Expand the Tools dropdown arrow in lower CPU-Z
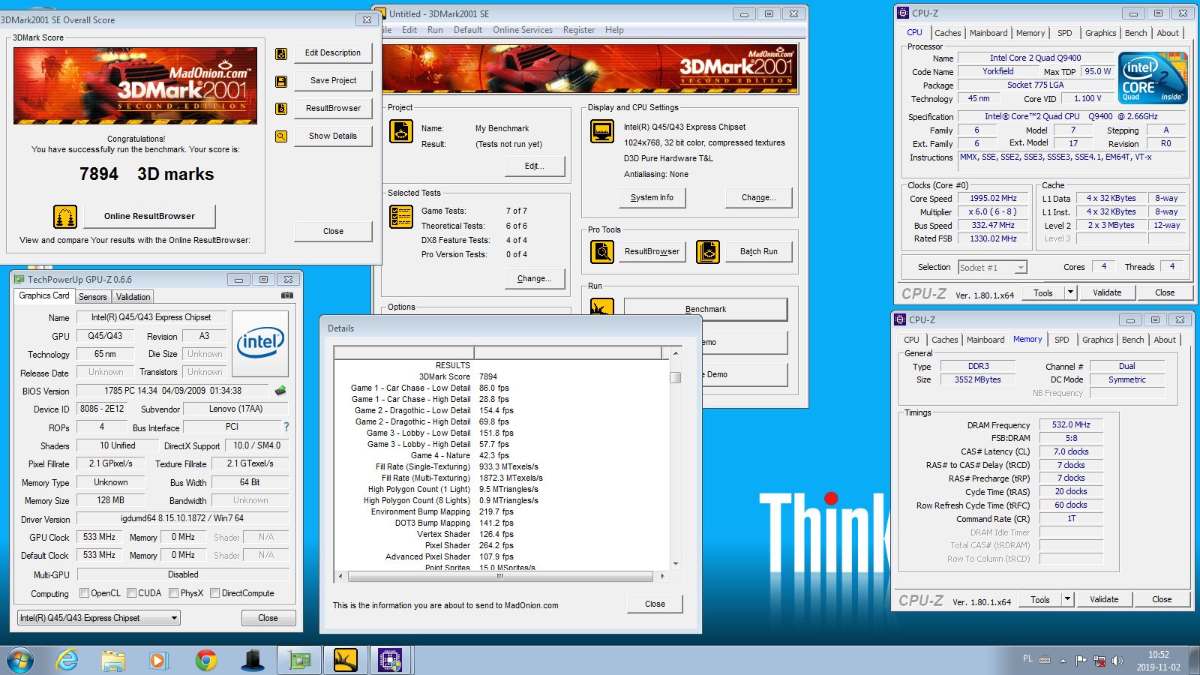The width and height of the screenshot is (1200, 675). (1067, 599)
